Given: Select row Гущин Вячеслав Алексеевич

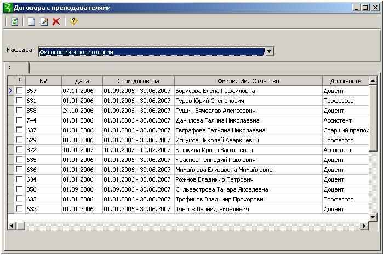Looking at the screenshot, I should tap(188, 111).
